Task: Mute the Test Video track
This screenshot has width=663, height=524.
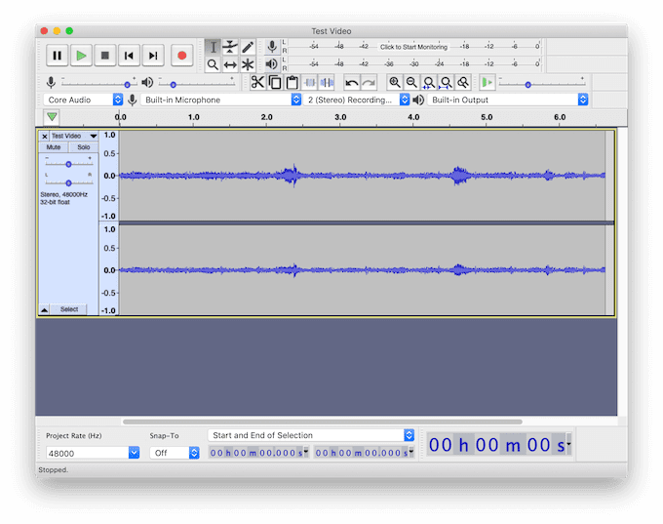Action: click(x=54, y=147)
